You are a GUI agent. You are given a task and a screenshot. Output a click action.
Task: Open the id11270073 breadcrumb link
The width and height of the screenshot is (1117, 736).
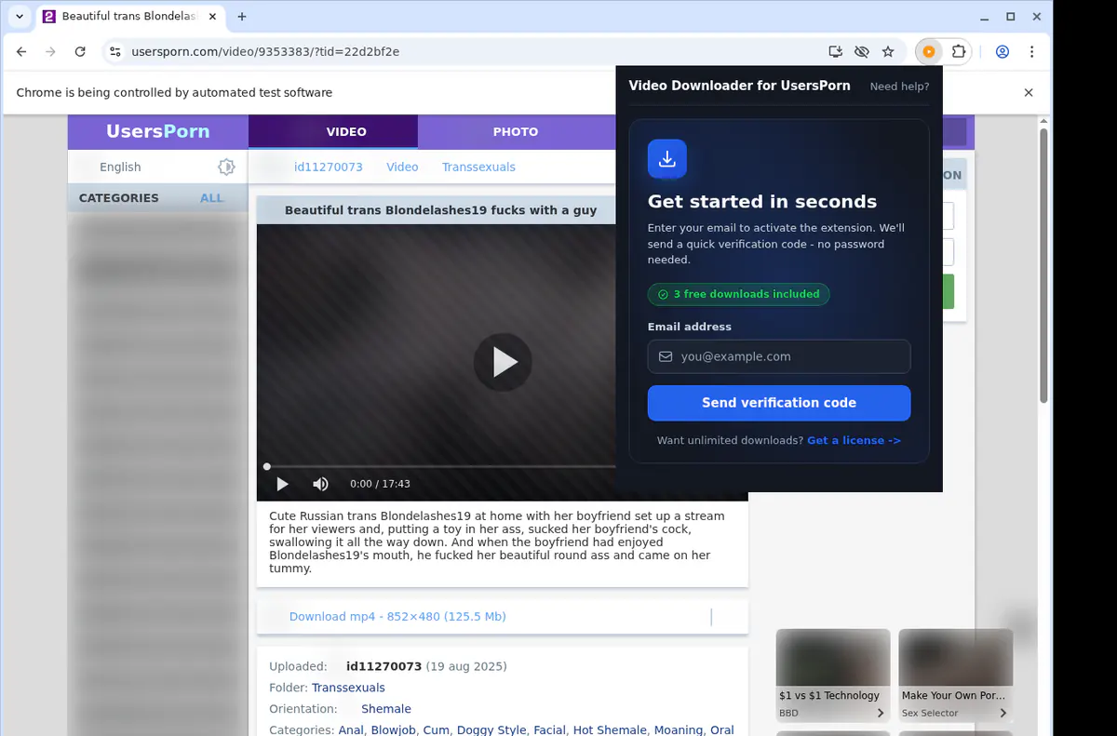pyautogui.click(x=328, y=167)
